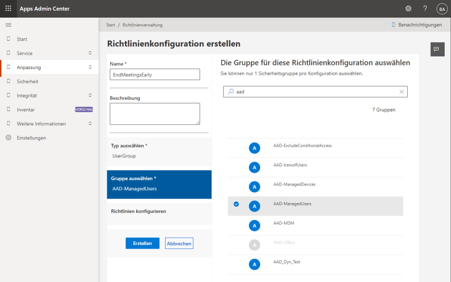Uncheck the AAD-ManagedUsers selection checkmark
This screenshot has height=282, width=451.
coord(236,204)
